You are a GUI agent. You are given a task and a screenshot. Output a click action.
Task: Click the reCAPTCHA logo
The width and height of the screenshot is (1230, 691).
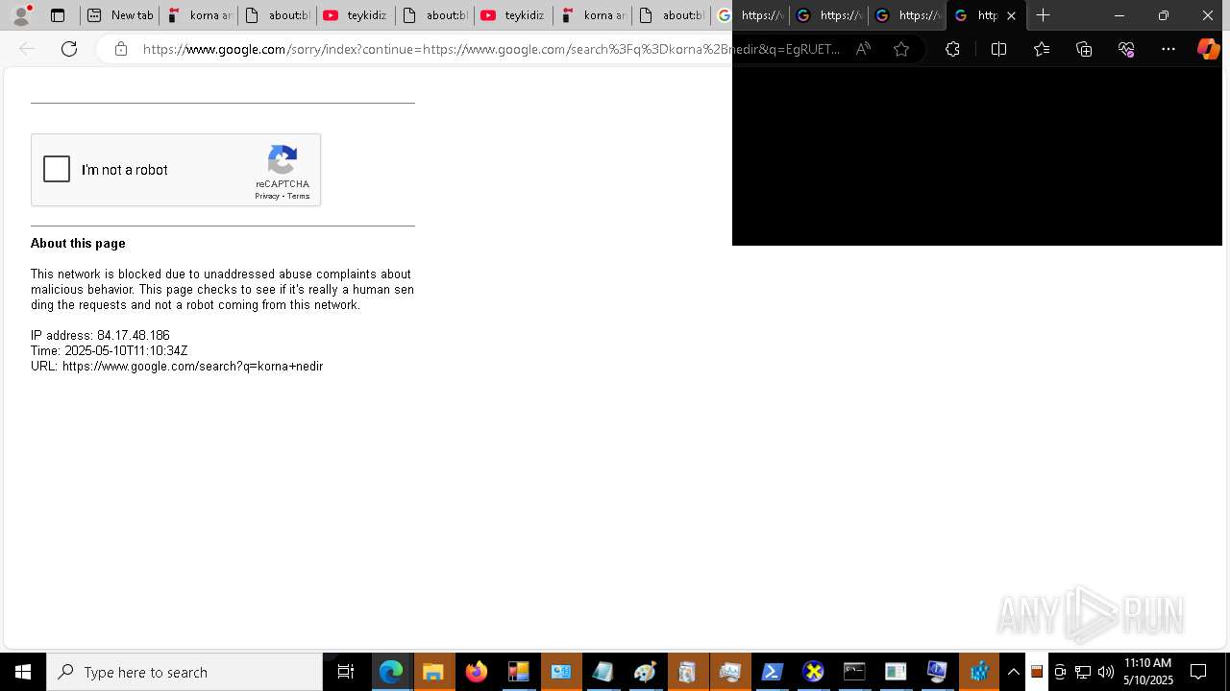pyautogui.click(x=283, y=160)
